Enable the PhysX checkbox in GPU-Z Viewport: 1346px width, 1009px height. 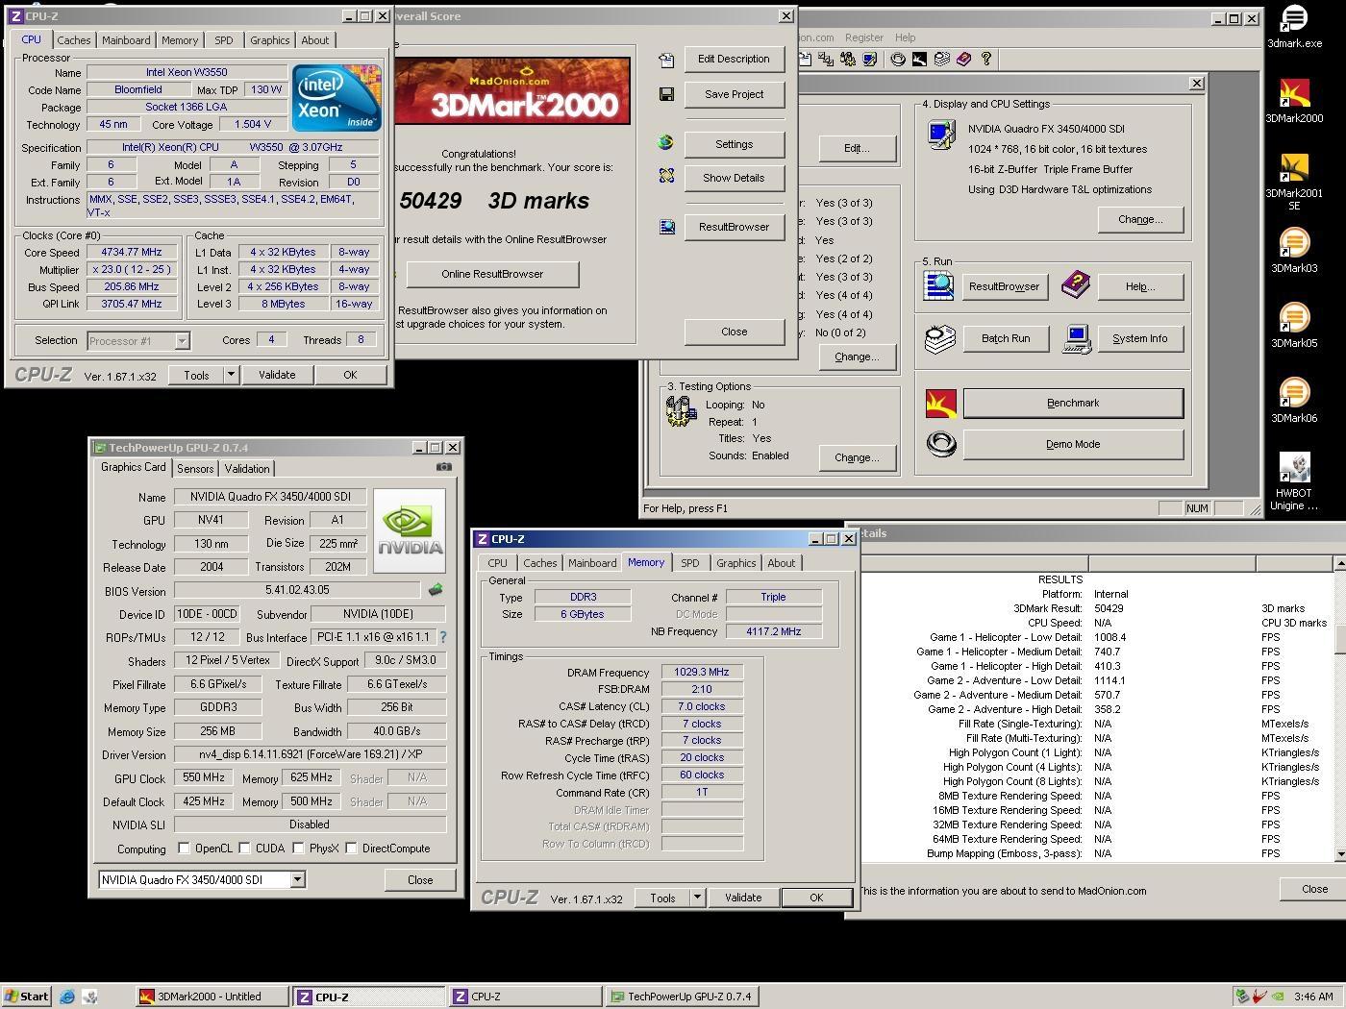point(299,848)
